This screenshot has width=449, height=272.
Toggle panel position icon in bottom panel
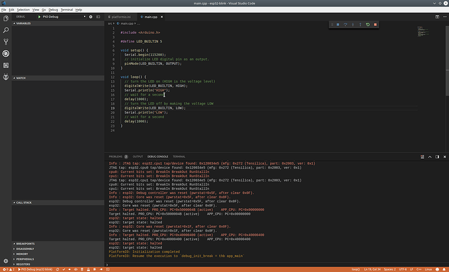[x=437, y=157]
